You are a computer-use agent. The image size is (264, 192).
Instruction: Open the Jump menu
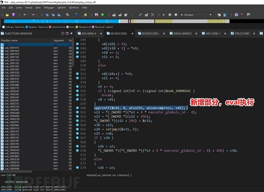[x=19, y=8]
